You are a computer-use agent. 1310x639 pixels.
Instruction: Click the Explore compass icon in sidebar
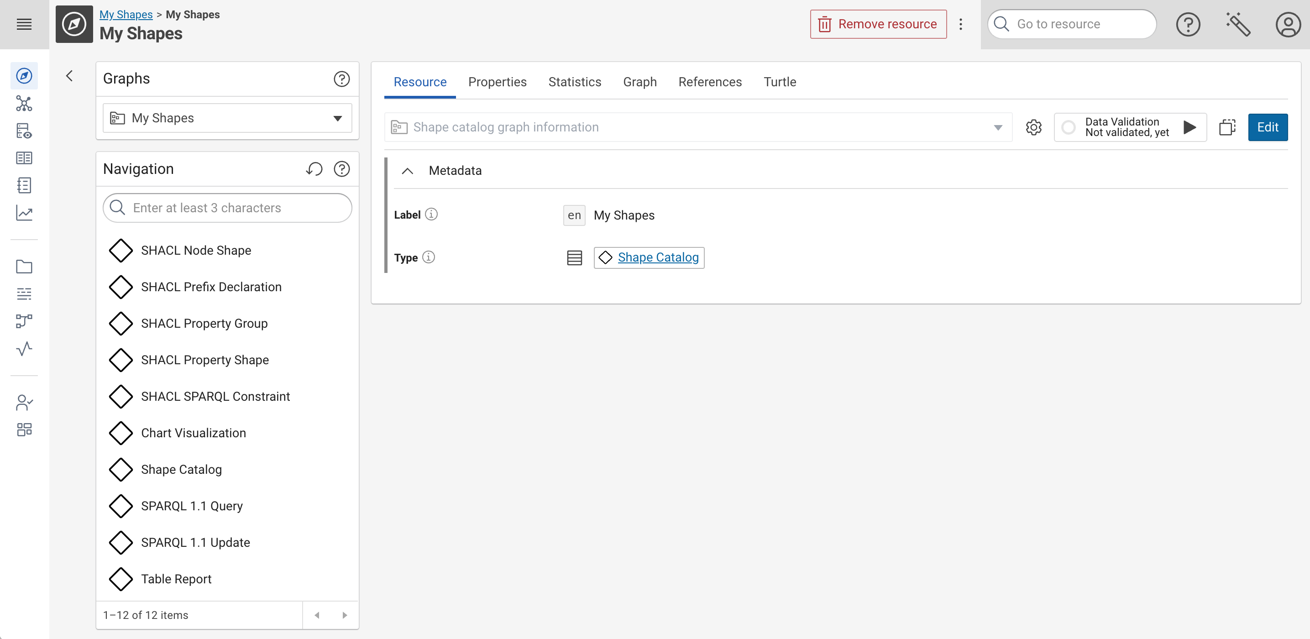click(24, 76)
